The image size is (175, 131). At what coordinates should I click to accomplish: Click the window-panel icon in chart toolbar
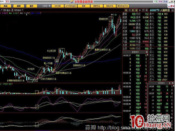[x=143, y=10]
